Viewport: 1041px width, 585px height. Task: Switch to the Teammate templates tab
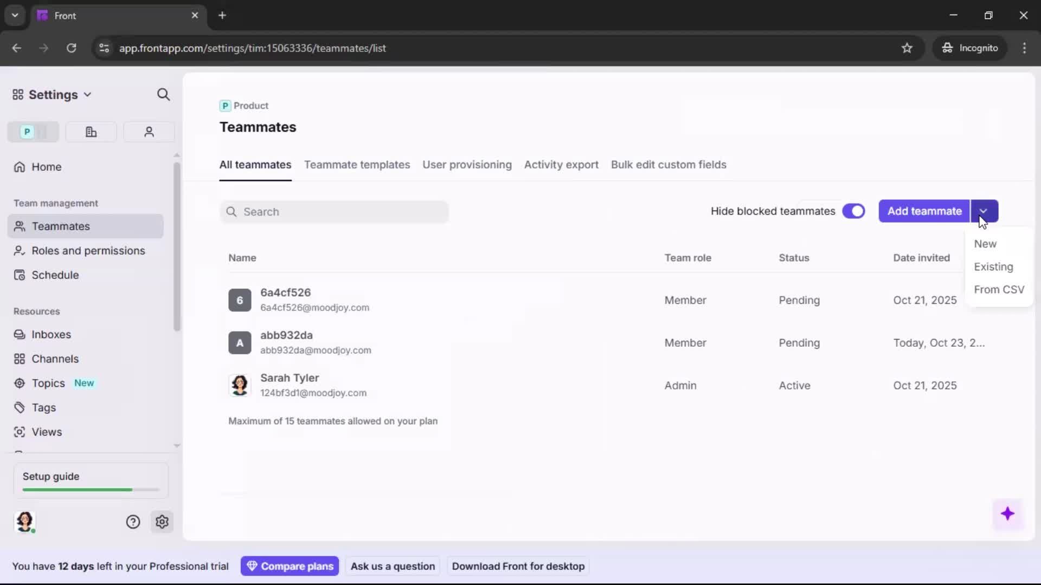tap(357, 165)
